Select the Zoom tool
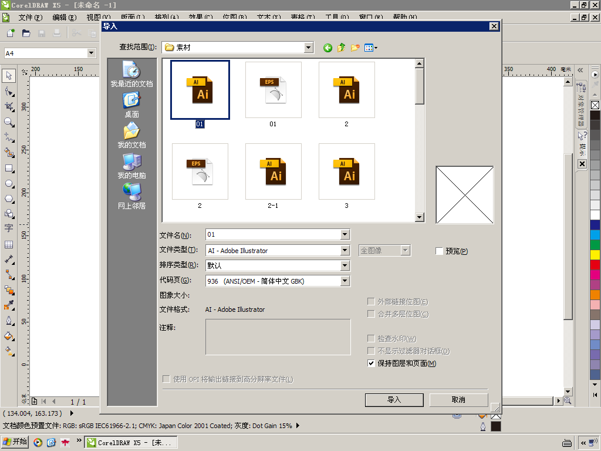The height and width of the screenshot is (451, 601). point(9,122)
